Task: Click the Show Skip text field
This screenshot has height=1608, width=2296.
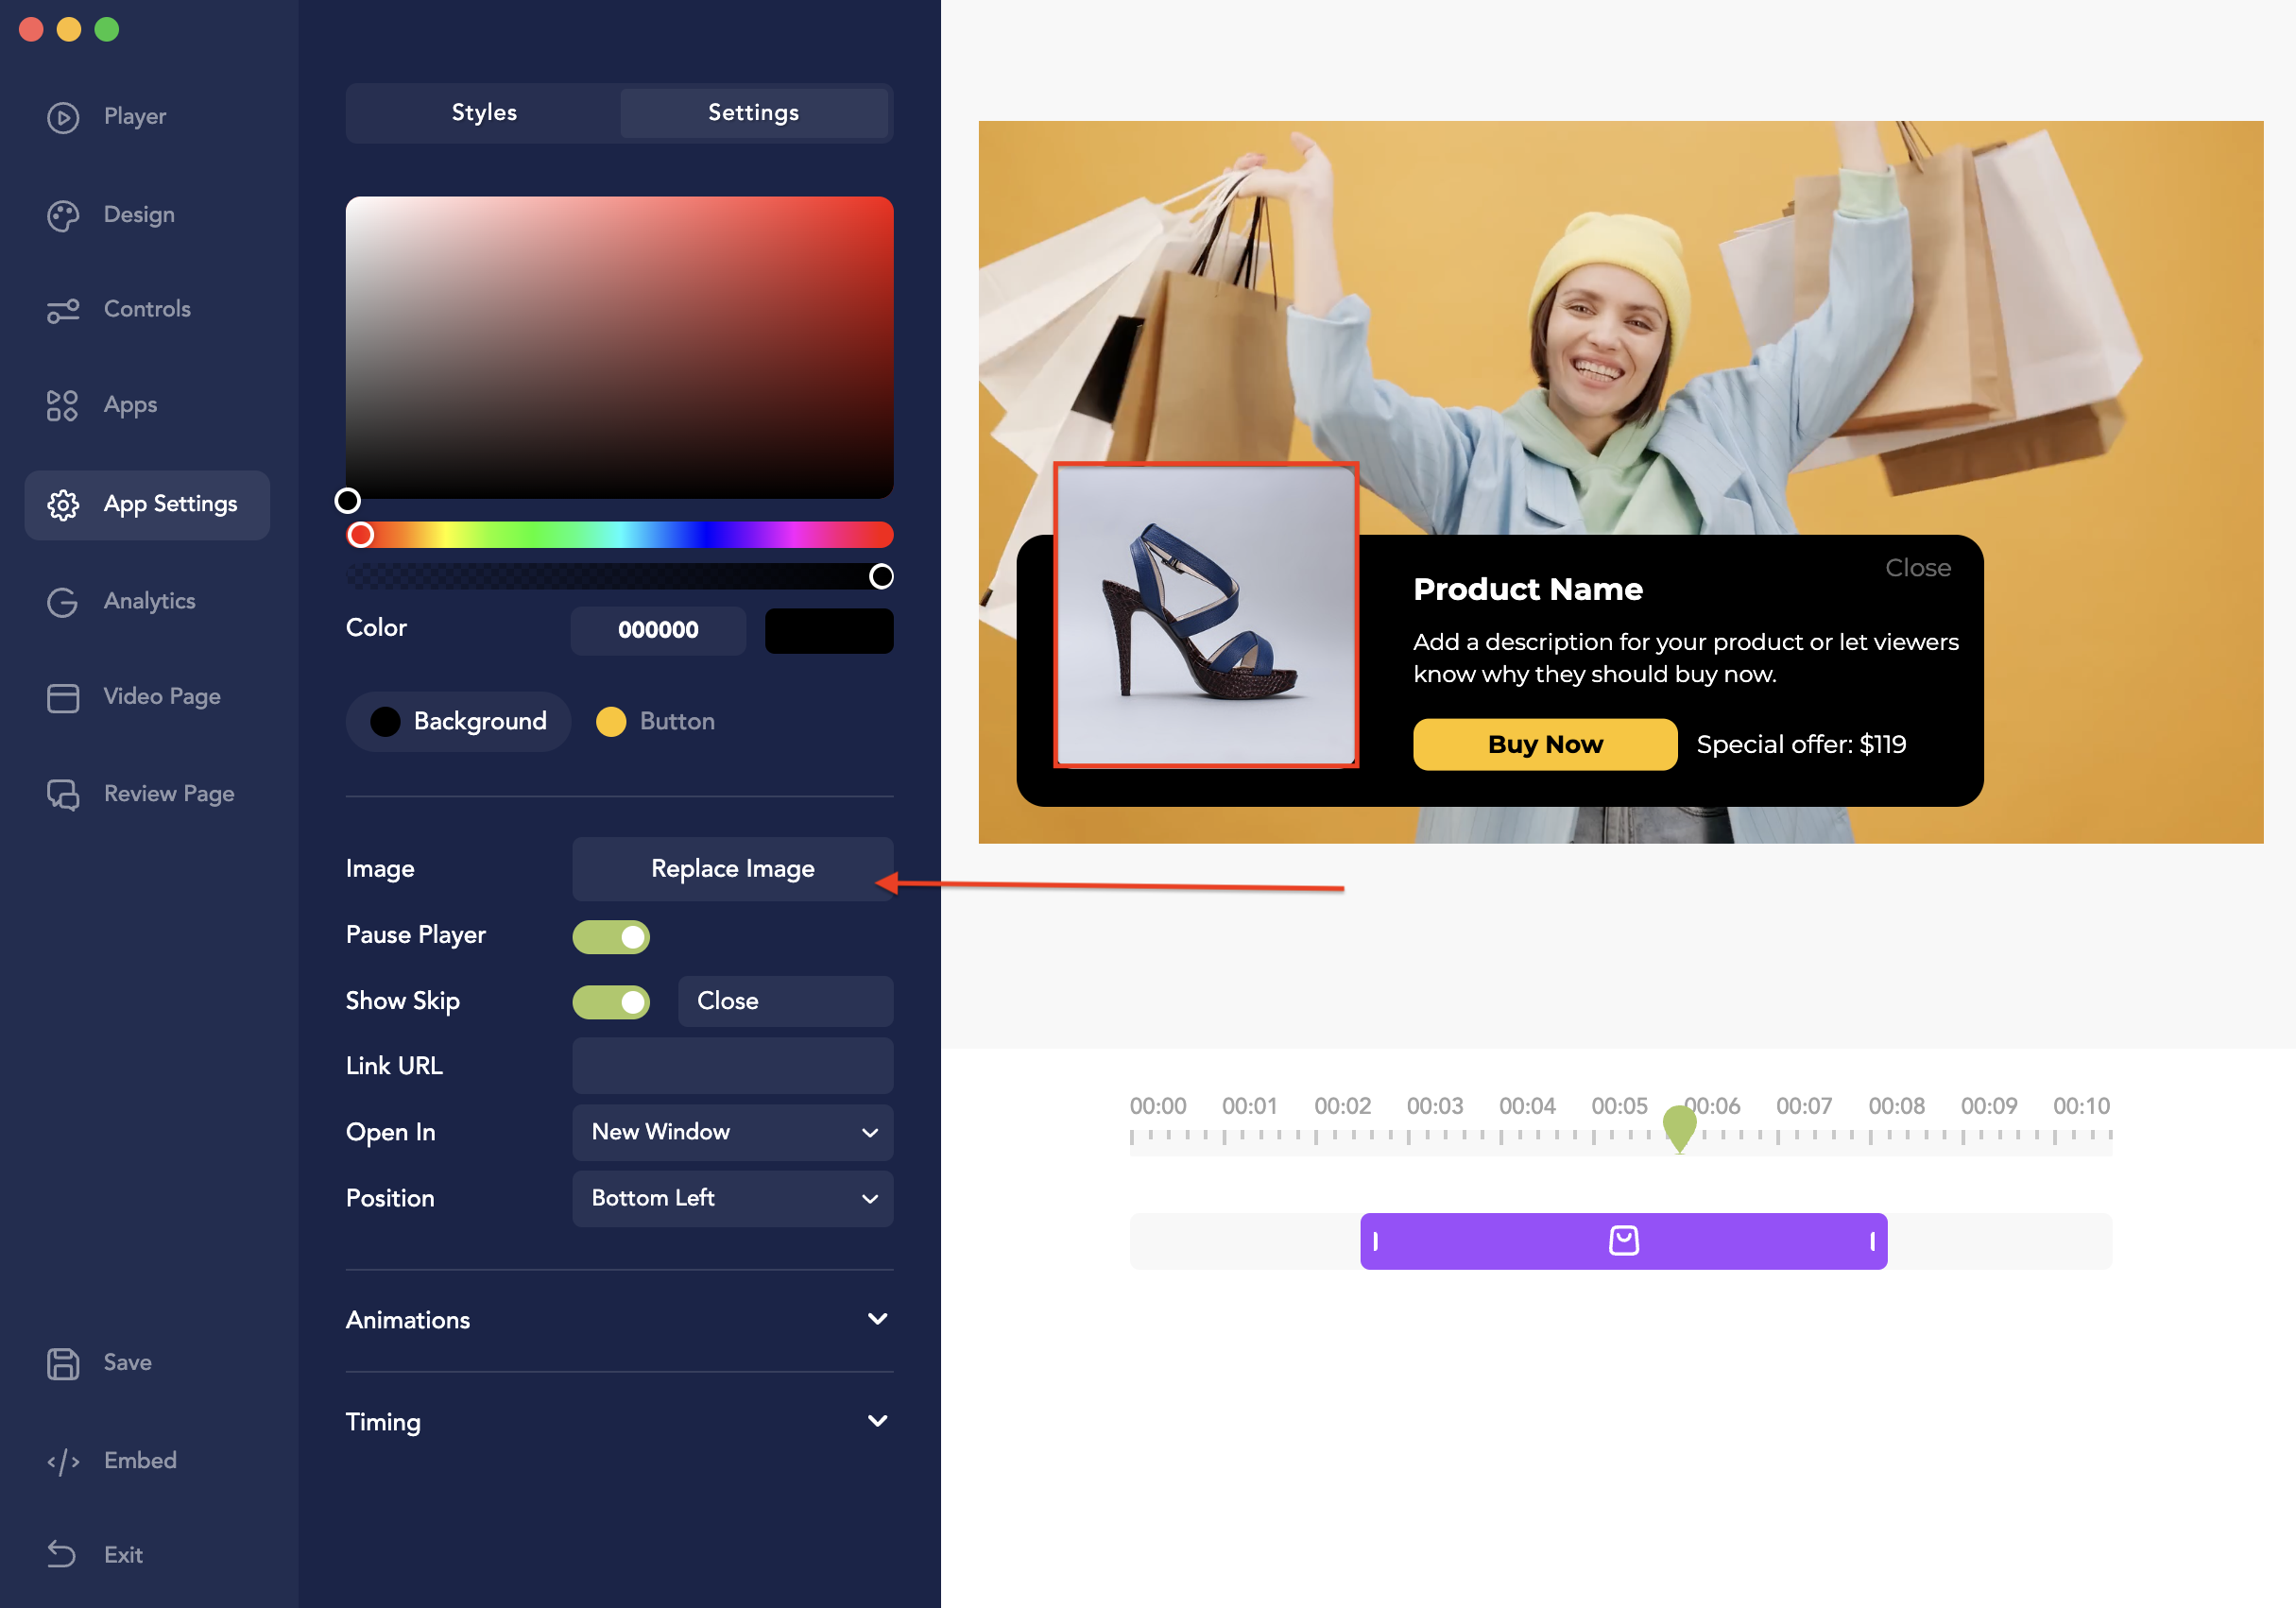Action: 785,1001
